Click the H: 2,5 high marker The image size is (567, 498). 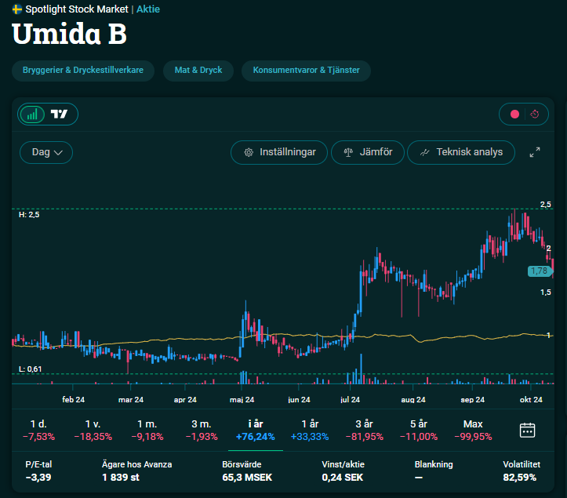[29, 215]
